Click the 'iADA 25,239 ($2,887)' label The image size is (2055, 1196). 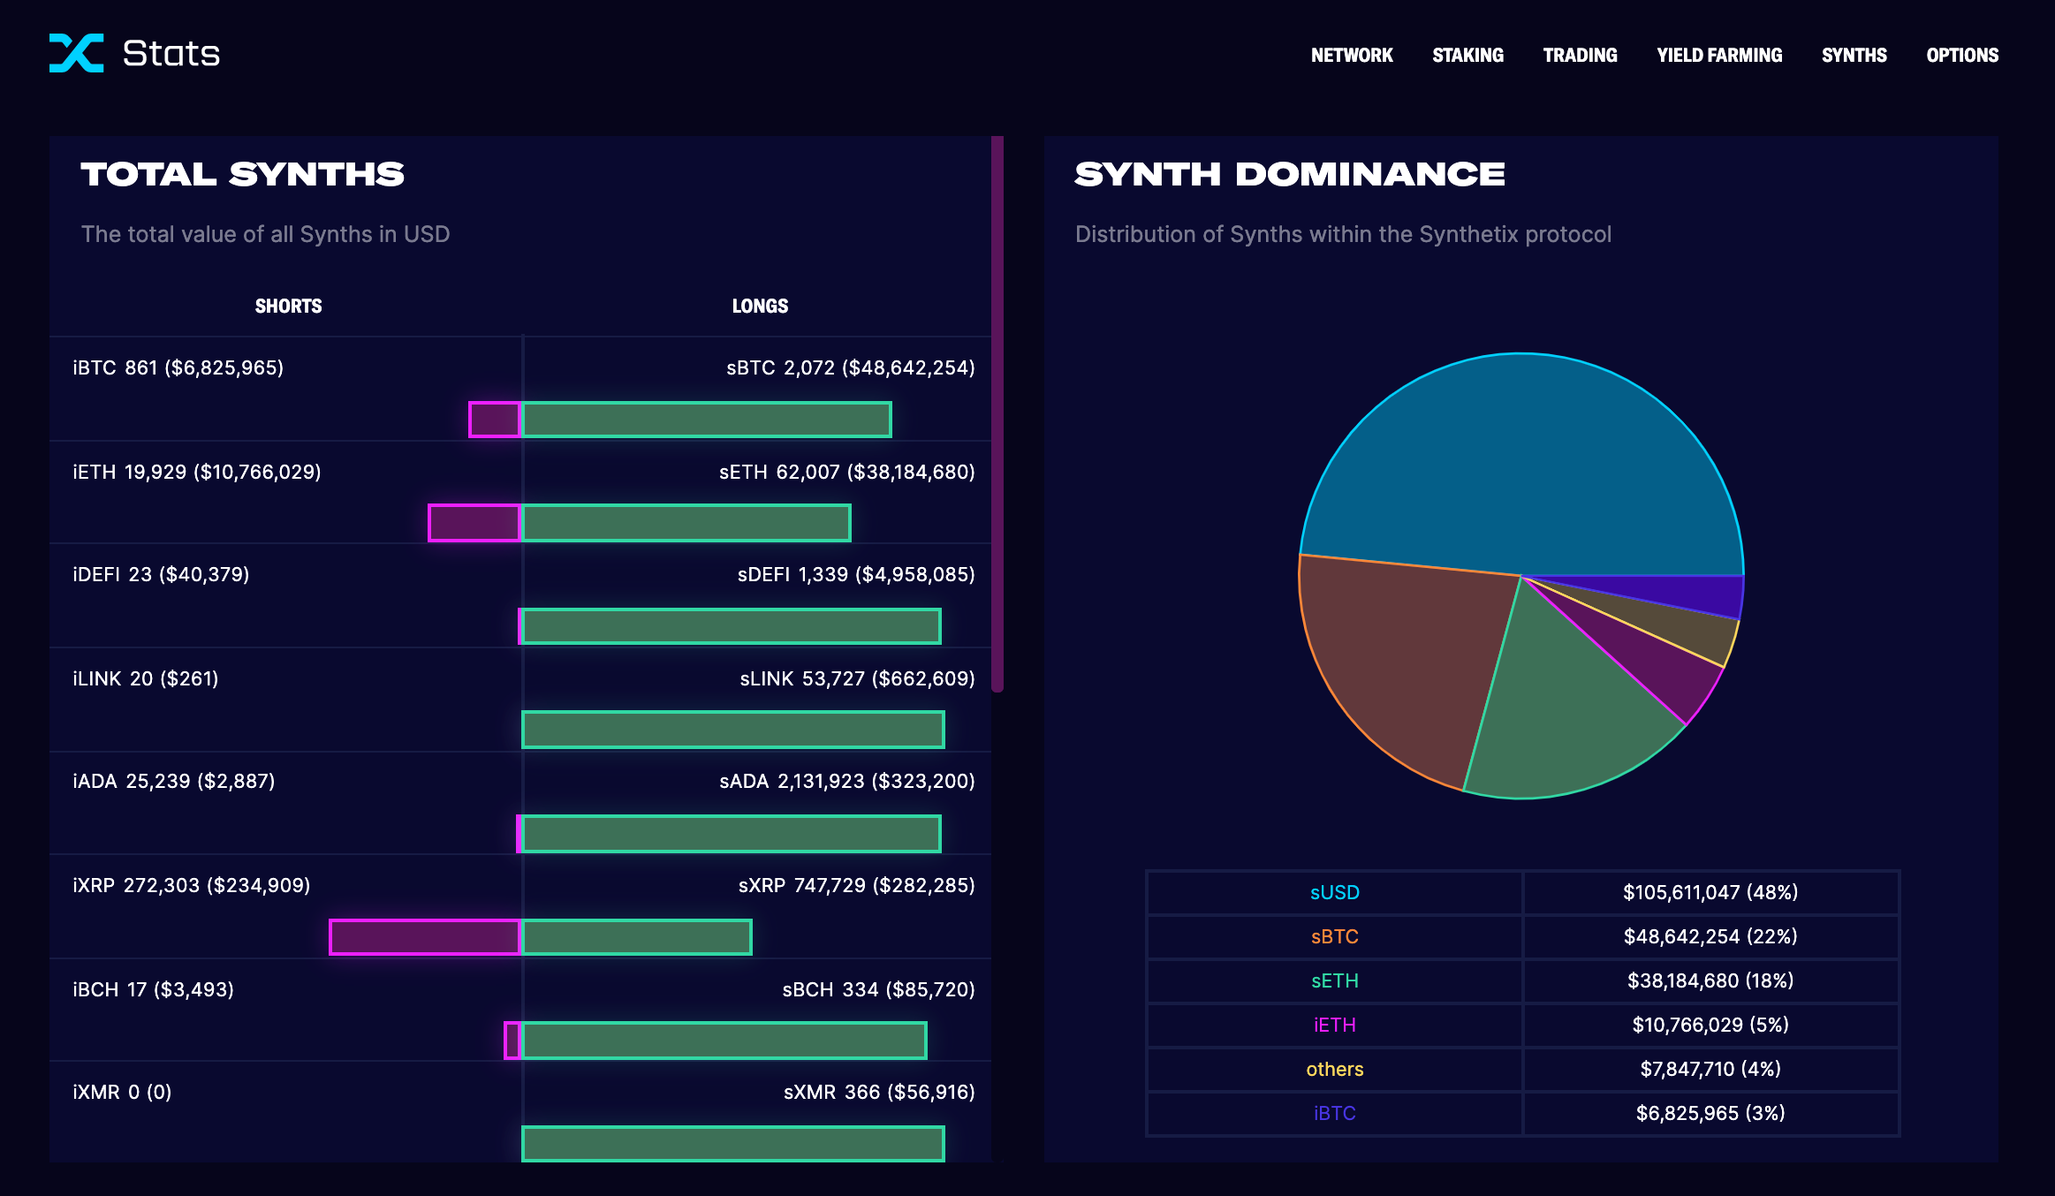pos(174,781)
